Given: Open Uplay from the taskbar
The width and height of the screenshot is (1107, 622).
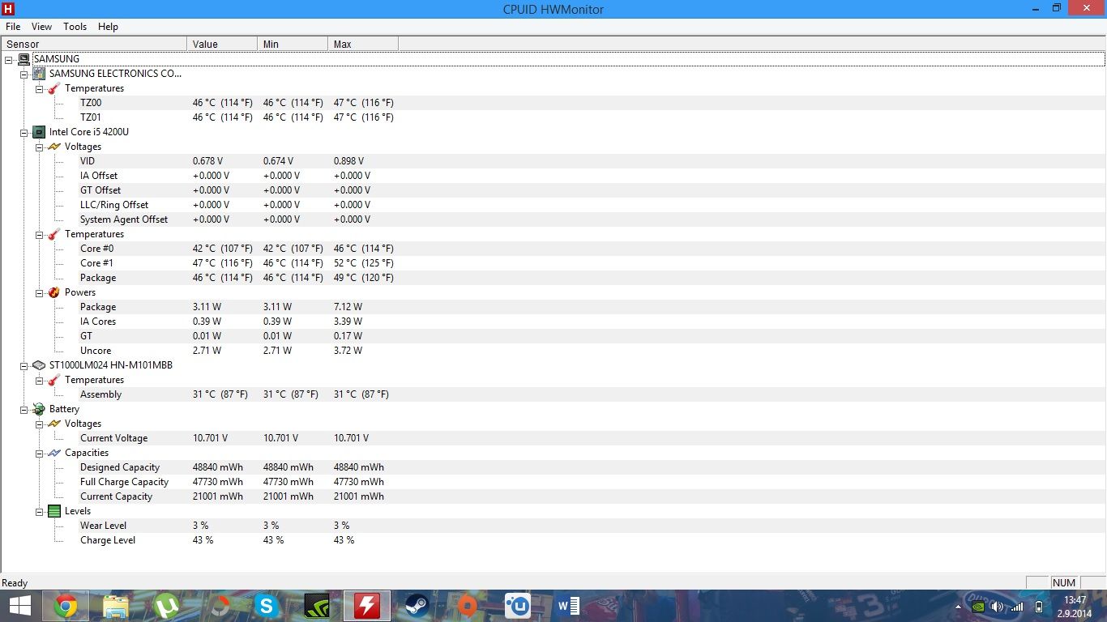Looking at the screenshot, I should tap(518, 606).
